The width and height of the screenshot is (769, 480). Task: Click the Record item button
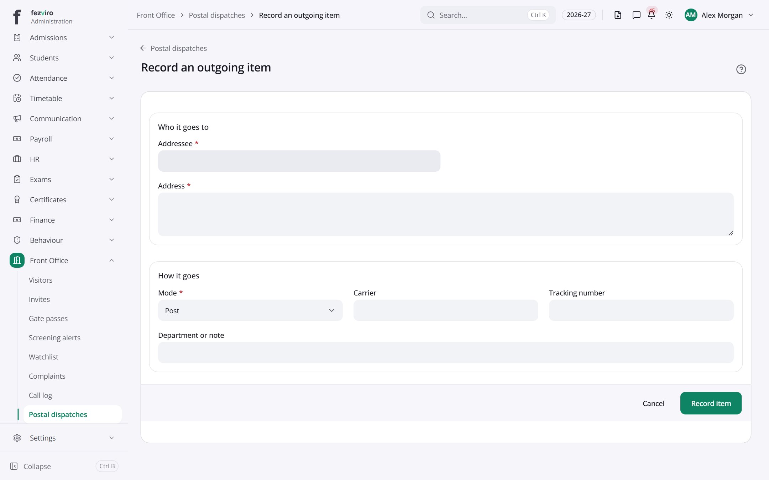point(711,403)
